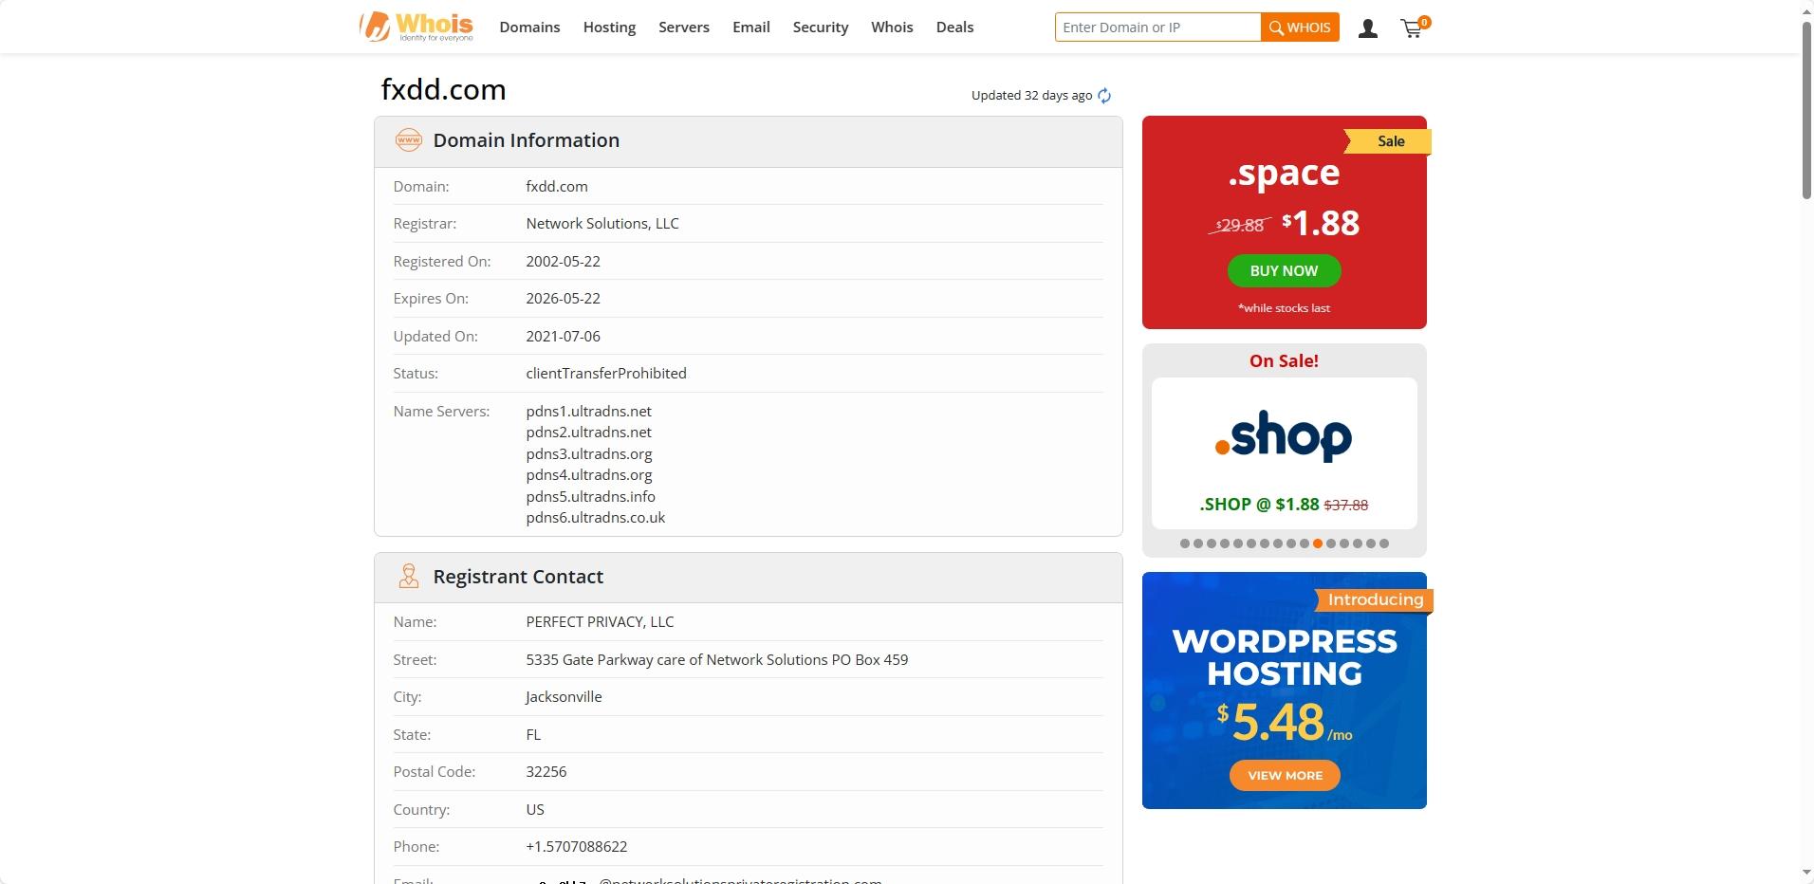
Task: Select the last carousel dot under .shop
Action: point(1384,543)
